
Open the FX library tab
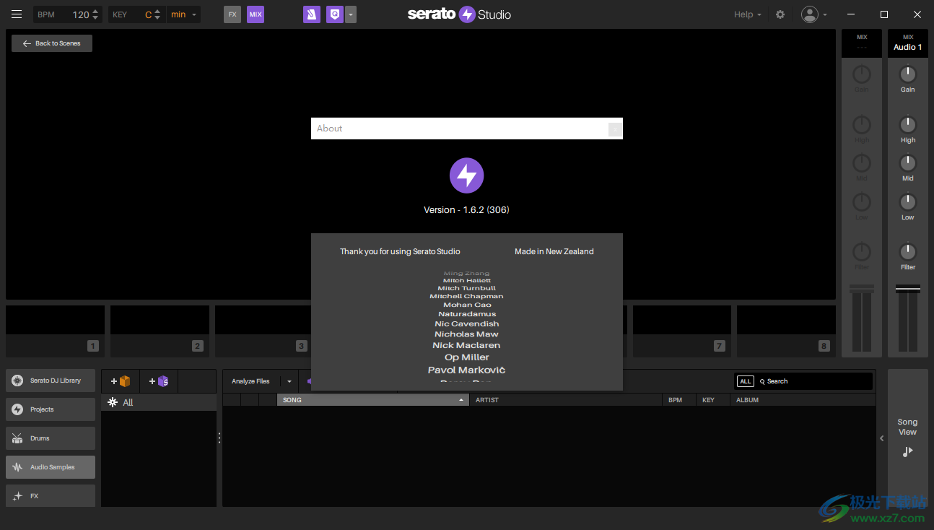coord(51,496)
